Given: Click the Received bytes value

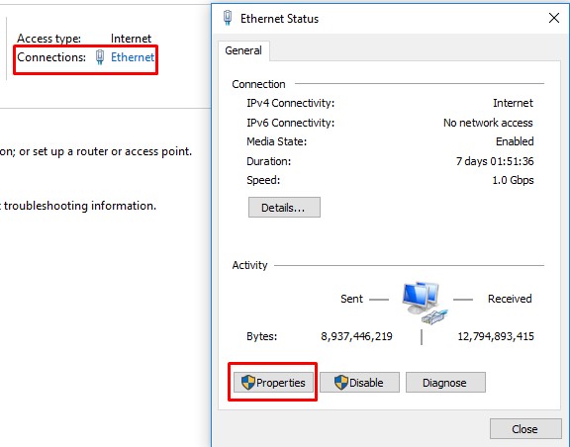Looking at the screenshot, I should coord(496,336).
